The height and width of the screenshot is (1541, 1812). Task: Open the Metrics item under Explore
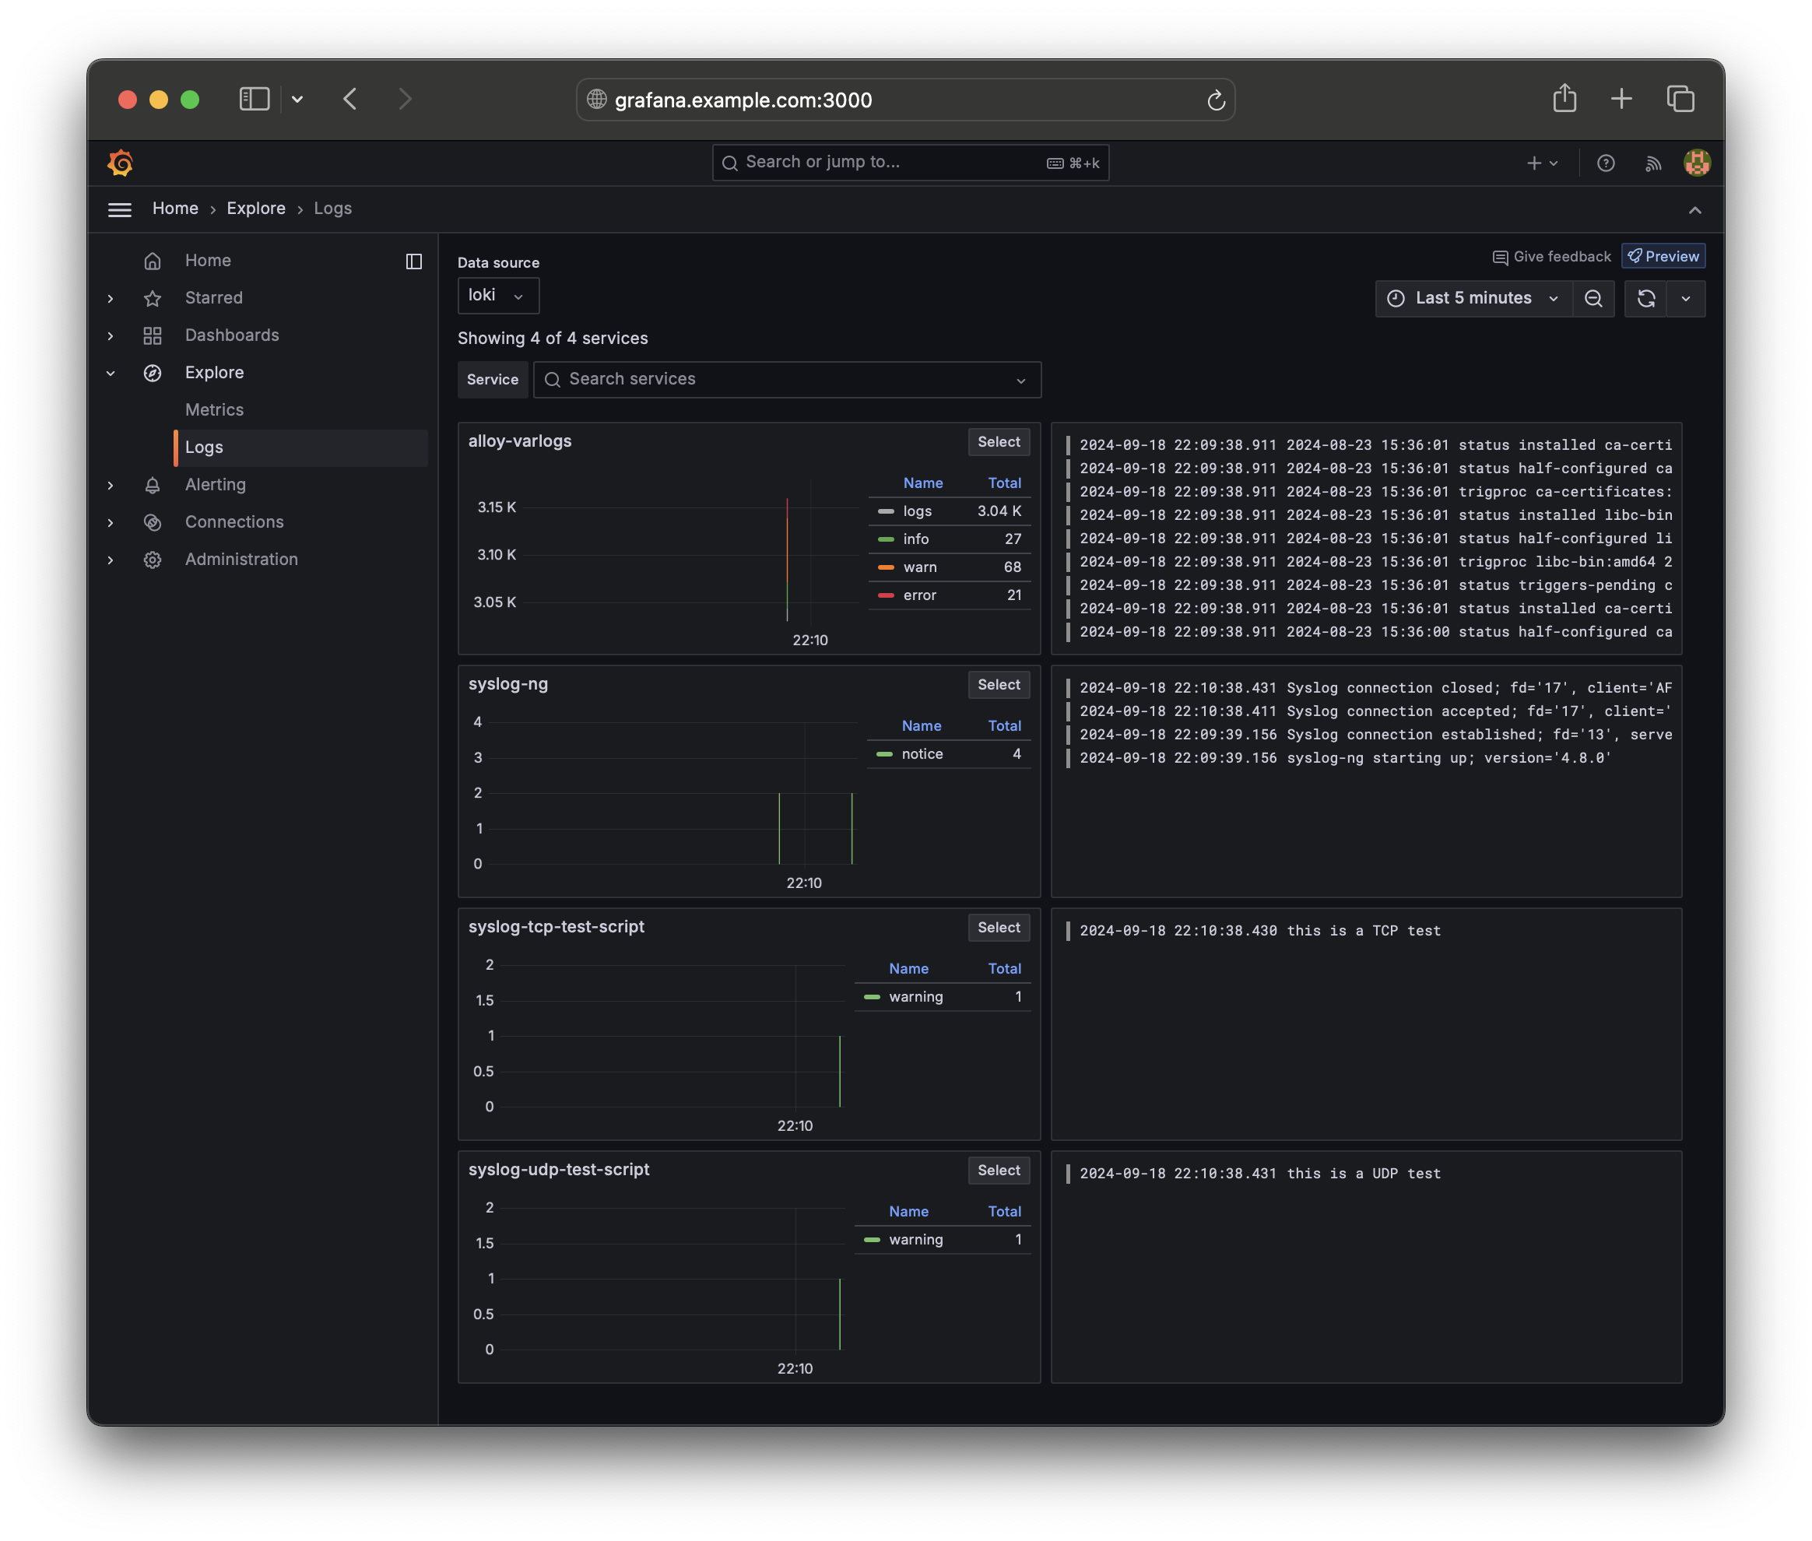(214, 409)
